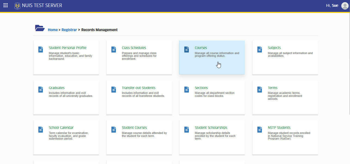Click 'Prepare and manage class offerings' description
The image size is (350, 164).
click(x=139, y=56)
